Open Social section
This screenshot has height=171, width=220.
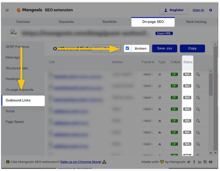pos(10,111)
